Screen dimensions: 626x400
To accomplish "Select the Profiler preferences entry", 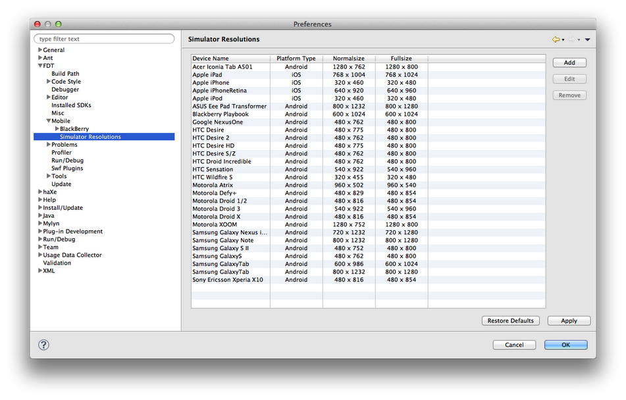I will pos(62,152).
